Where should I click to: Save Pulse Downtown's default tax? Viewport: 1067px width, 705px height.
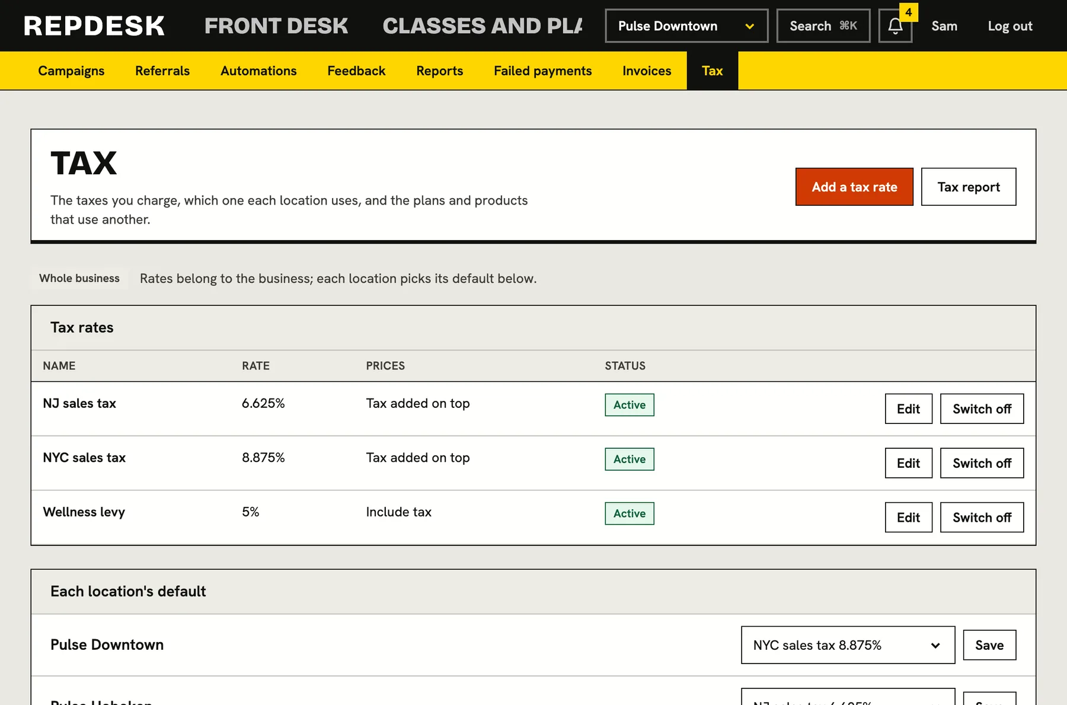pyautogui.click(x=989, y=645)
